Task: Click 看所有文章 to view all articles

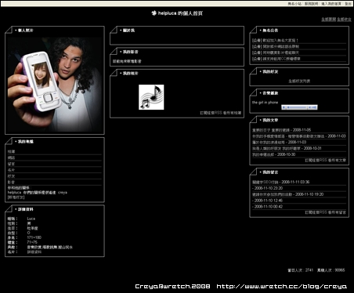Action: coord(337,160)
